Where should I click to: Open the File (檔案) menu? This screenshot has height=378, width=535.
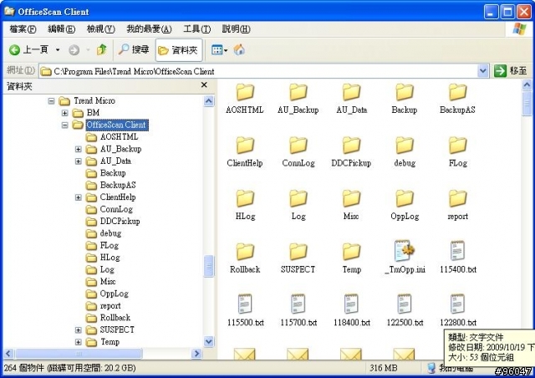point(23,29)
